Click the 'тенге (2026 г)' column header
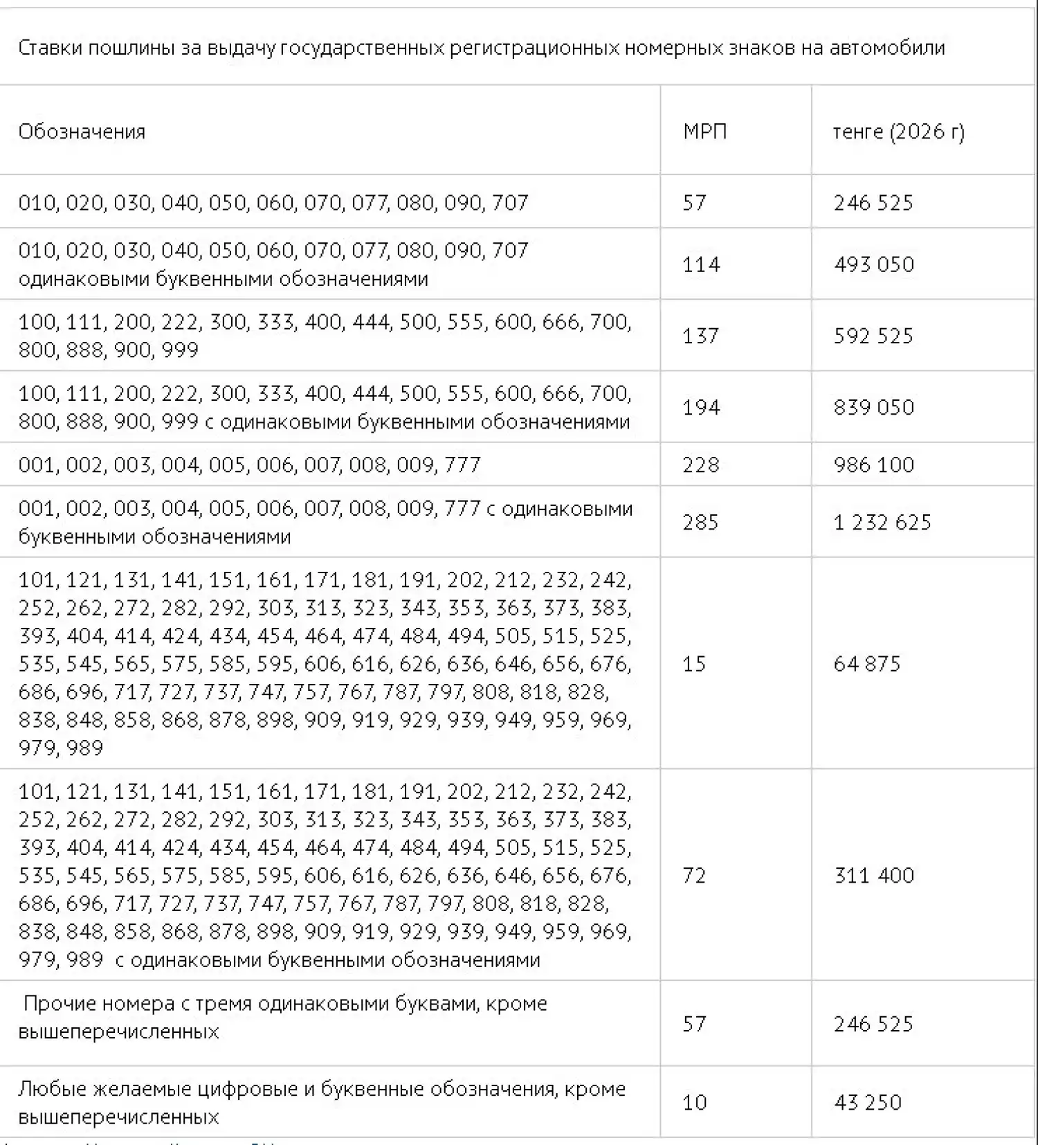 coord(898,132)
